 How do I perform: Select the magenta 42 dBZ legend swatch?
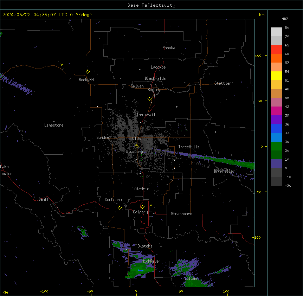(x=276, y=111)
